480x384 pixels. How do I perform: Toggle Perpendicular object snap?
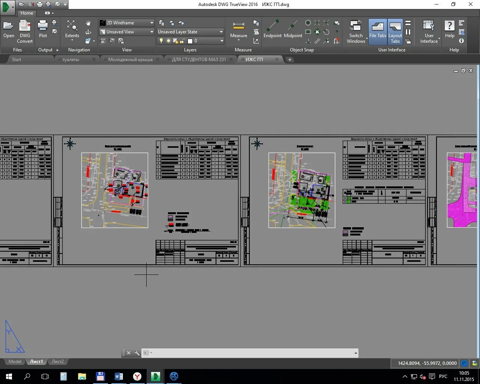coord(308,41)
